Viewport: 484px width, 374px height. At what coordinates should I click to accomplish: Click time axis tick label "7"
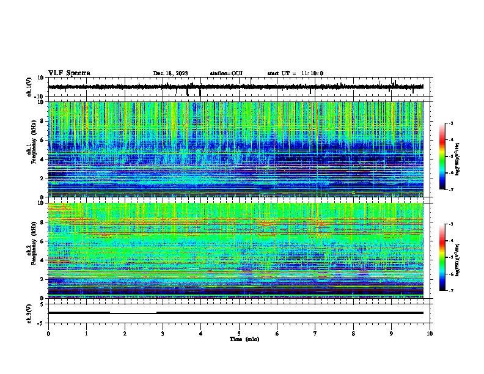(x=315, y=334)
